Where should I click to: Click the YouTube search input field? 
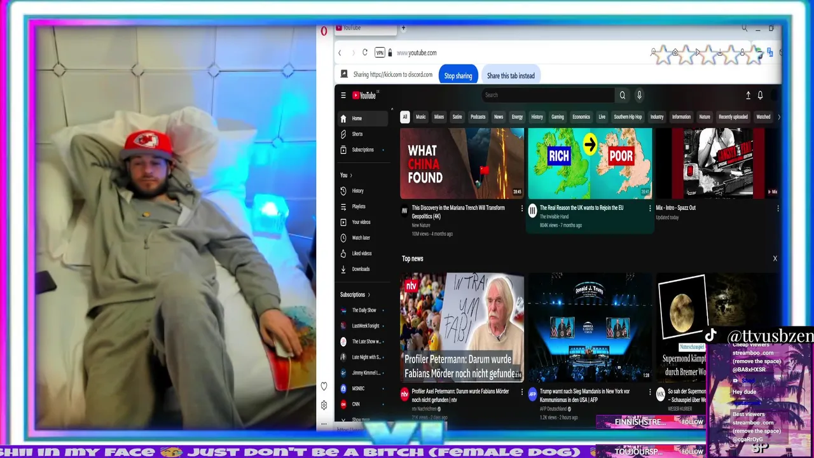coord(548,95)
